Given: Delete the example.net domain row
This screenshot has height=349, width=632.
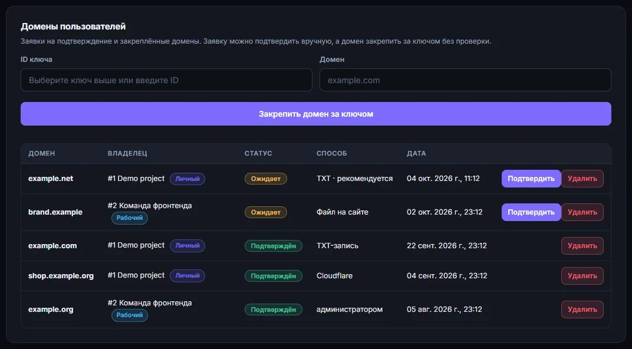Looking at the screenshot, I should point(582,179).
